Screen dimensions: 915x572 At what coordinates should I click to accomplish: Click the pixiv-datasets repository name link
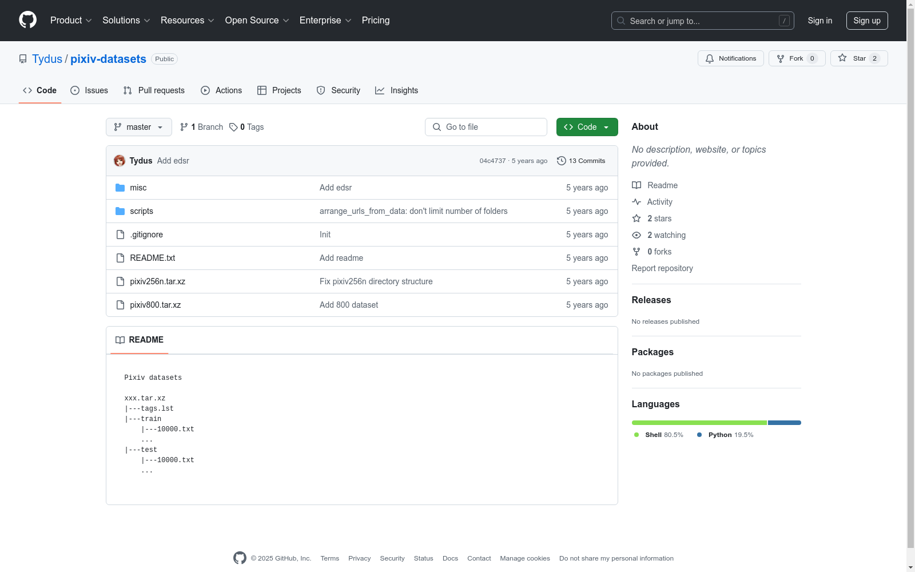[108, 59]
